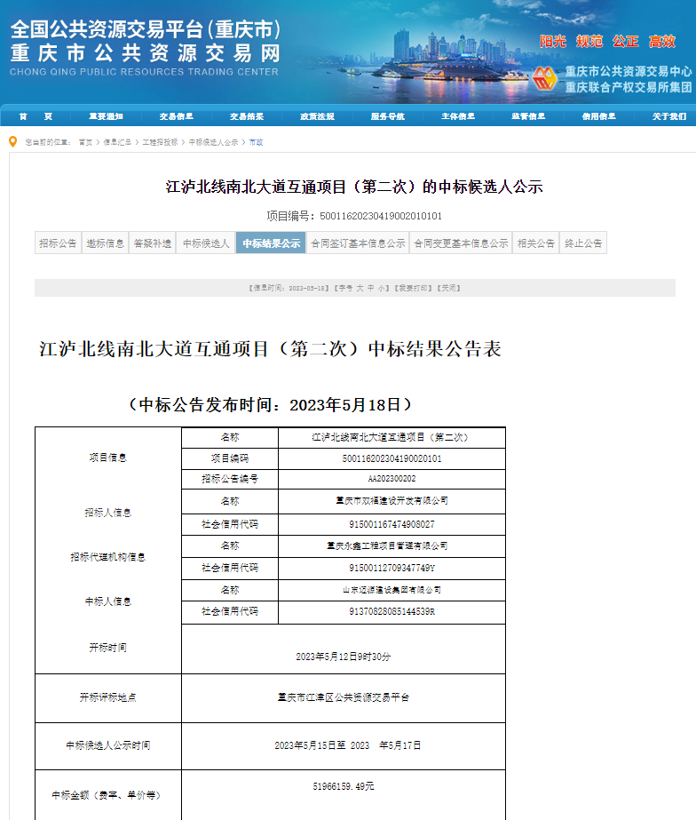Viewport: 696px width, 820px height.
Task: Open the 服务导航 navigation menu
Action: click(x=388, y=116)
